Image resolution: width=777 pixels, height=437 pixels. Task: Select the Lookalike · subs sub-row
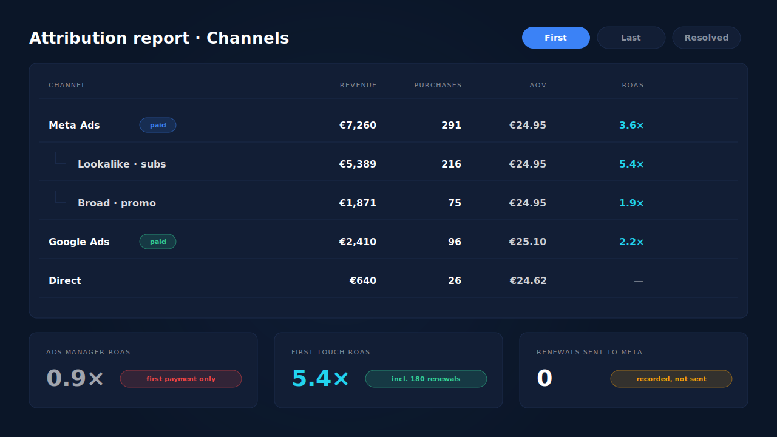(388, 164)
